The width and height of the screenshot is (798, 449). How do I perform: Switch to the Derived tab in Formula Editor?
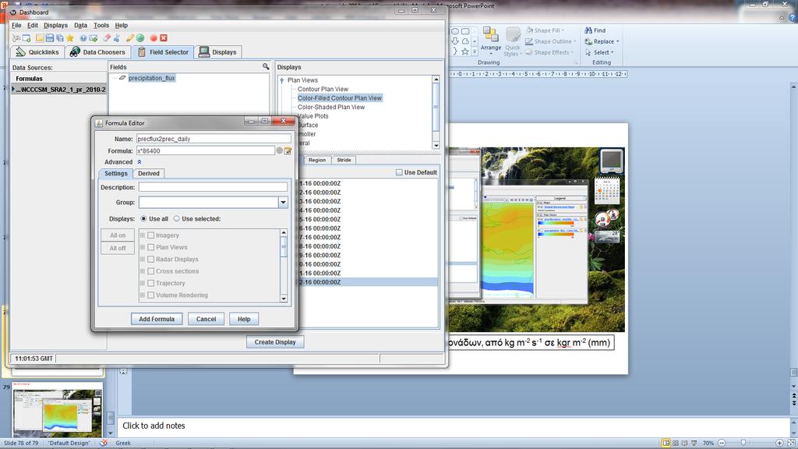point(149,174)
